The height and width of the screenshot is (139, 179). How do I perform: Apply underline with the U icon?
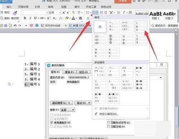(x=35, y=18)
